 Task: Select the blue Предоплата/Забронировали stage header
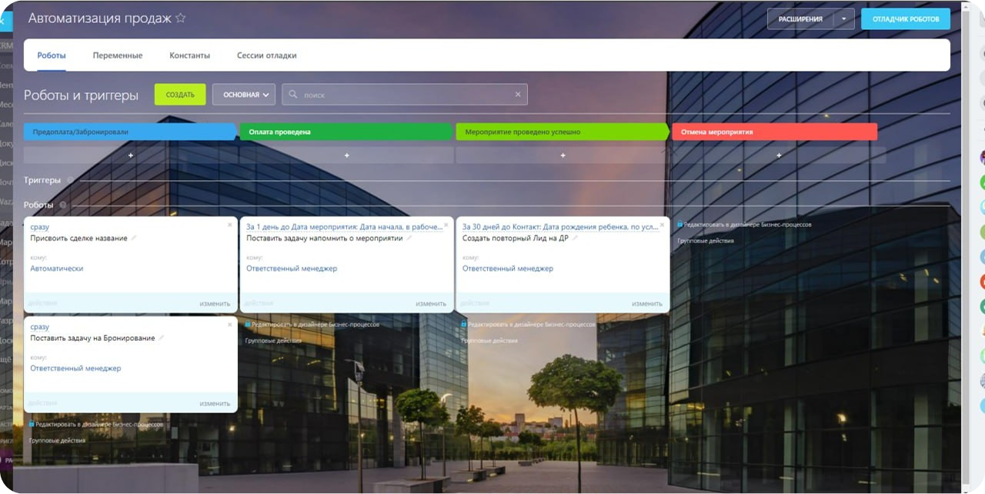tap(129, 132)
